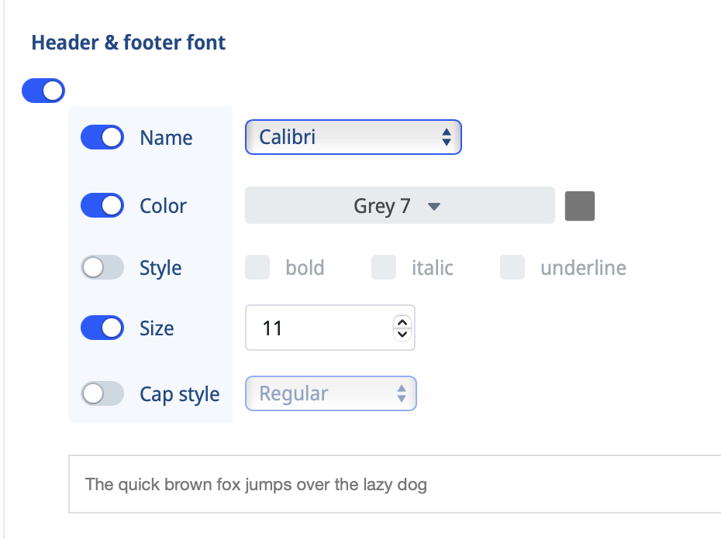Click the grey color swatch preview
721x539 pixels.
[579, 206]
